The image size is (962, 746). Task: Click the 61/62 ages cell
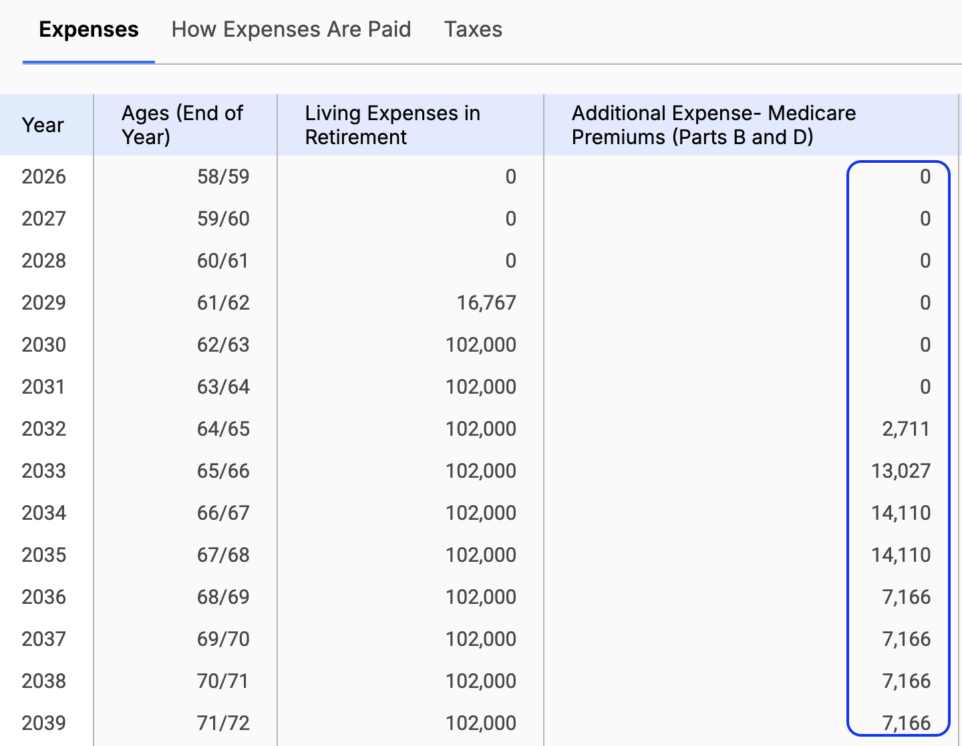tap(223, 303)
